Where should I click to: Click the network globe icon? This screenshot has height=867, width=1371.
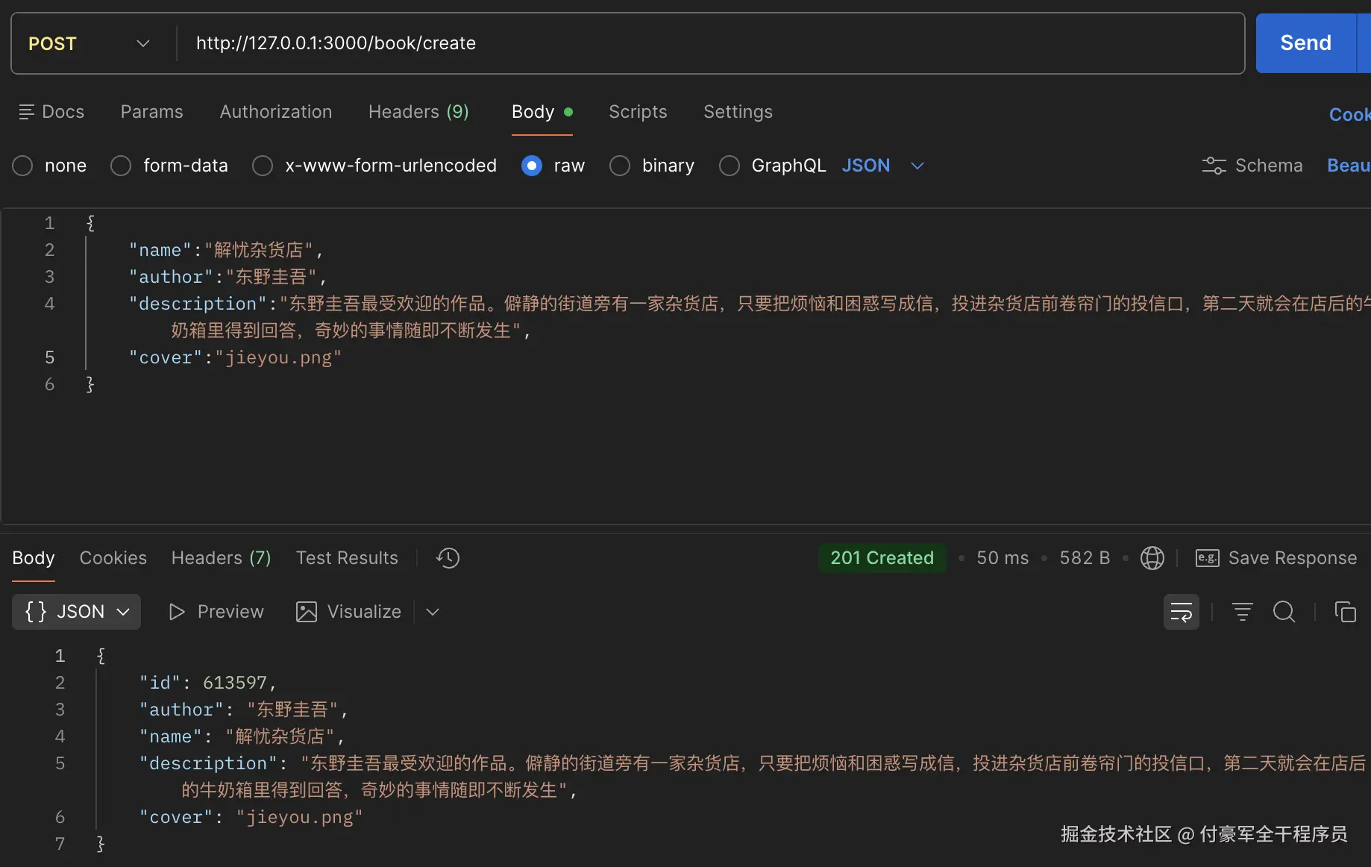click(1152, 558)
